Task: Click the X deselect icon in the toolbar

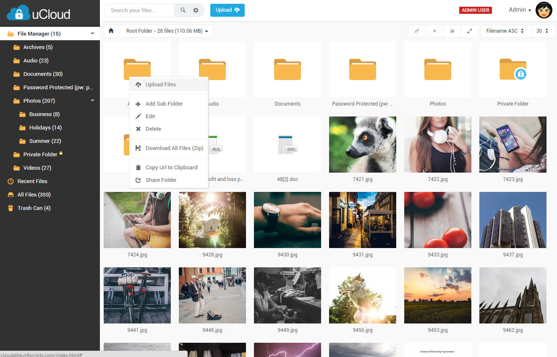Action: point(434,31)
